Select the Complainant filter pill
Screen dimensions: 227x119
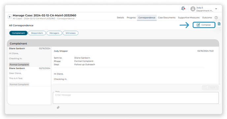(x=18, y=33)
